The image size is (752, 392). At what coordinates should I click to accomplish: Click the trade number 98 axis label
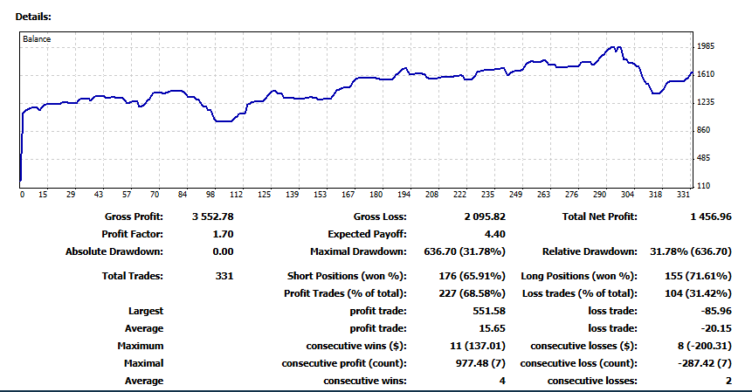[x=210, y=194]
